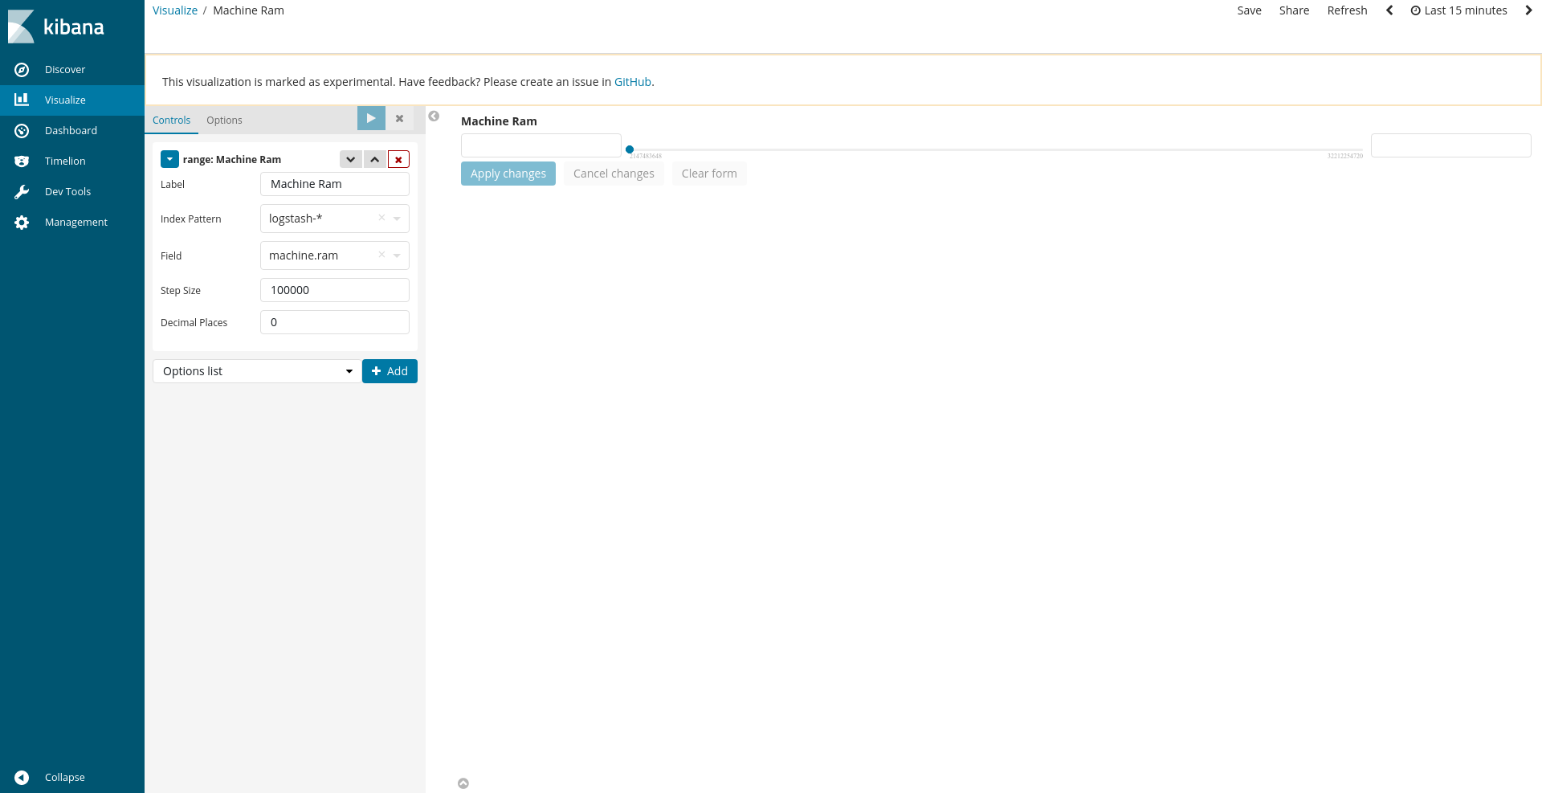Image resolution: width=1542 pixels, height=793 pixels.
Task: Open the Field dropdown
Action: click(397, 255)
